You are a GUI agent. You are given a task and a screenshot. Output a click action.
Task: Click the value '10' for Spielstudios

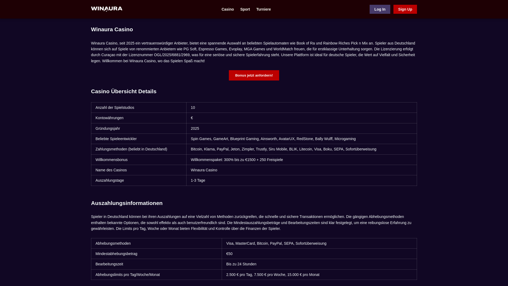coord(302,108)
